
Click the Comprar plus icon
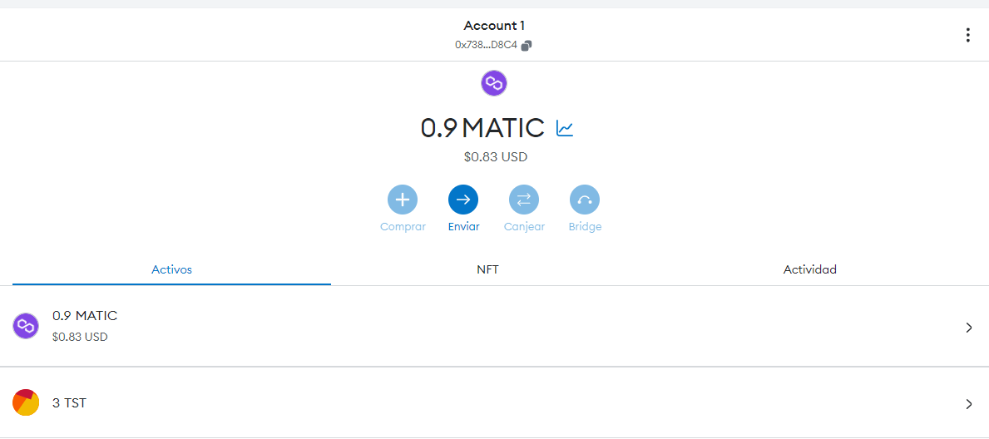(x=403, y=200)
